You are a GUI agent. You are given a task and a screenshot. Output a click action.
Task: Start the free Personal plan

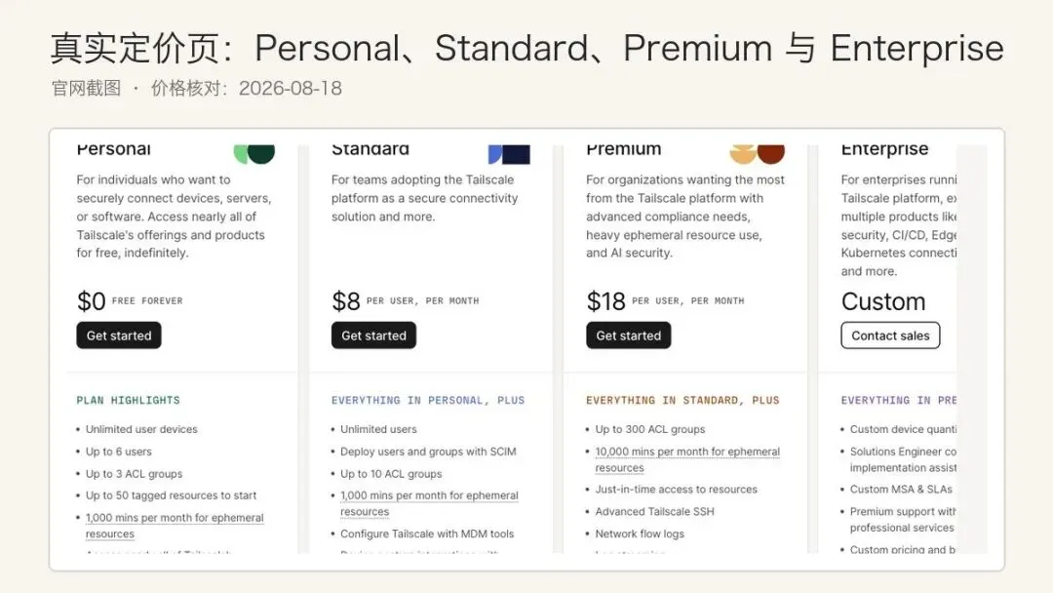click(x=119, y=336)
